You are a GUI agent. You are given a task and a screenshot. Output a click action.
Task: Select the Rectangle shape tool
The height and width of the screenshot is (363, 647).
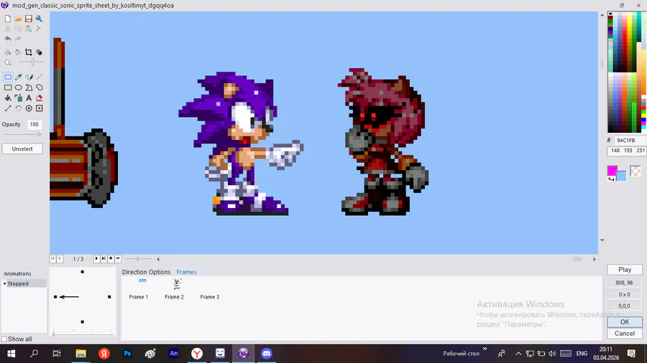(x=8, y=88)
